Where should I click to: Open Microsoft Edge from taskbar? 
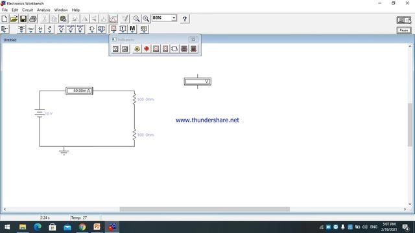[x=38, y=227]
